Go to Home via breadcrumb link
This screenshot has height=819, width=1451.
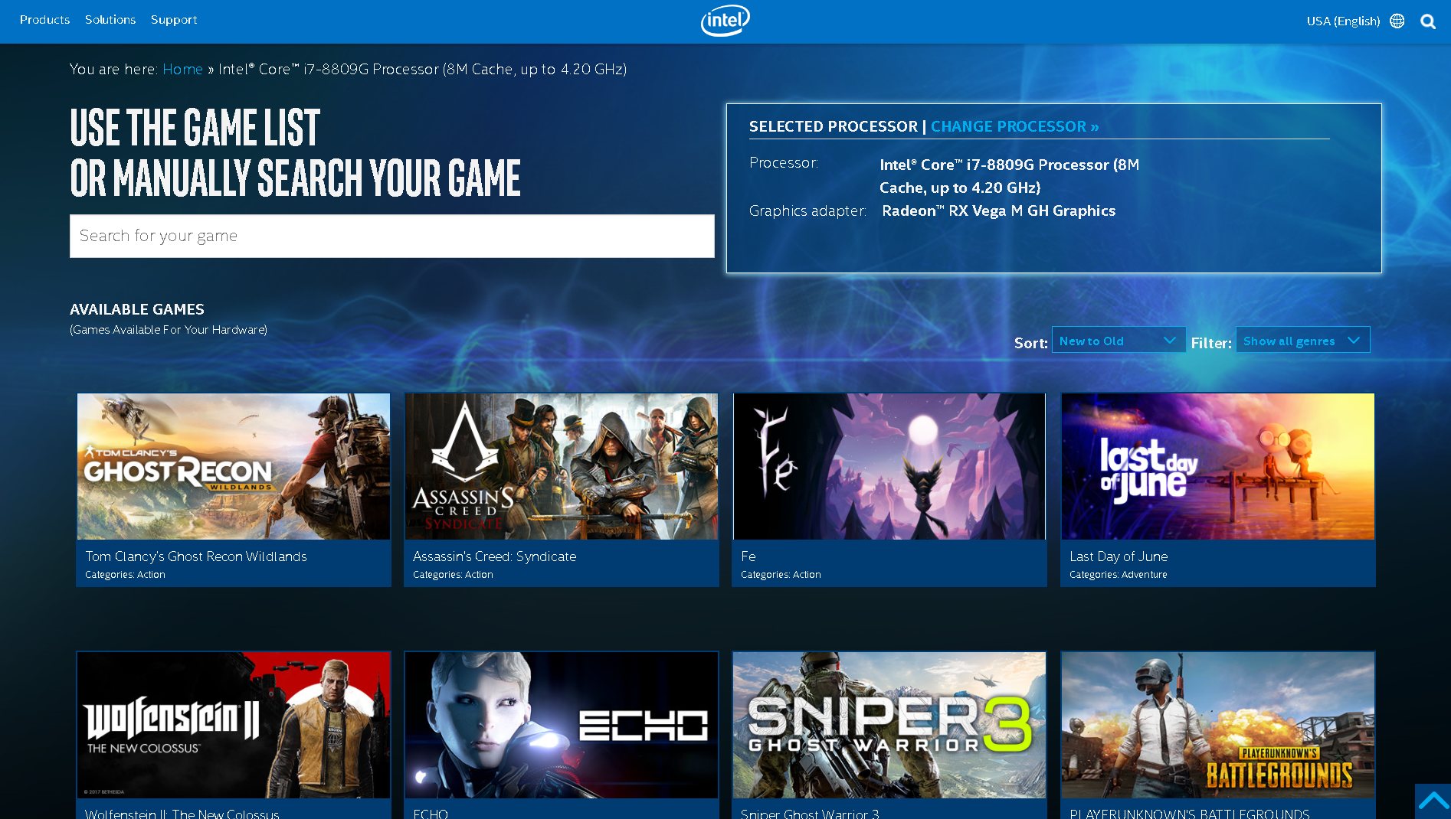(182, 69)
